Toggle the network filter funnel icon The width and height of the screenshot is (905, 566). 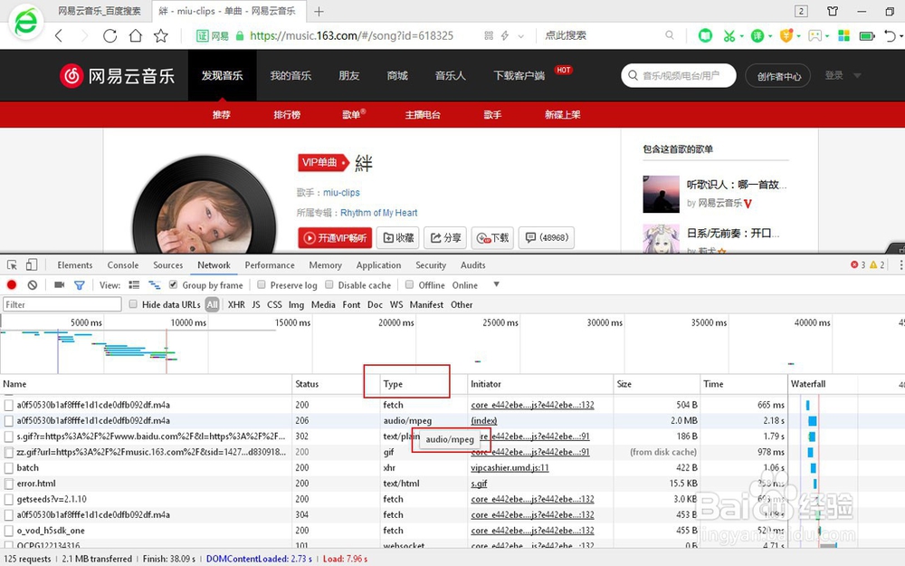pyautogui.click(x=80, y=284)
